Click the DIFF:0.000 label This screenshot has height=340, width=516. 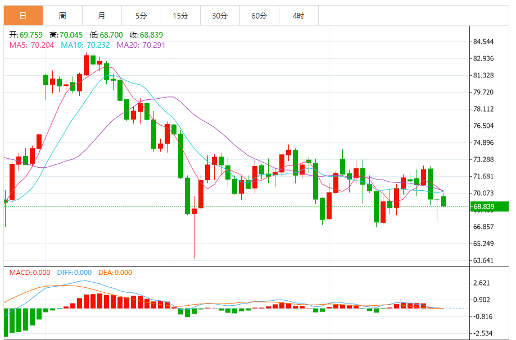(74, 272)
